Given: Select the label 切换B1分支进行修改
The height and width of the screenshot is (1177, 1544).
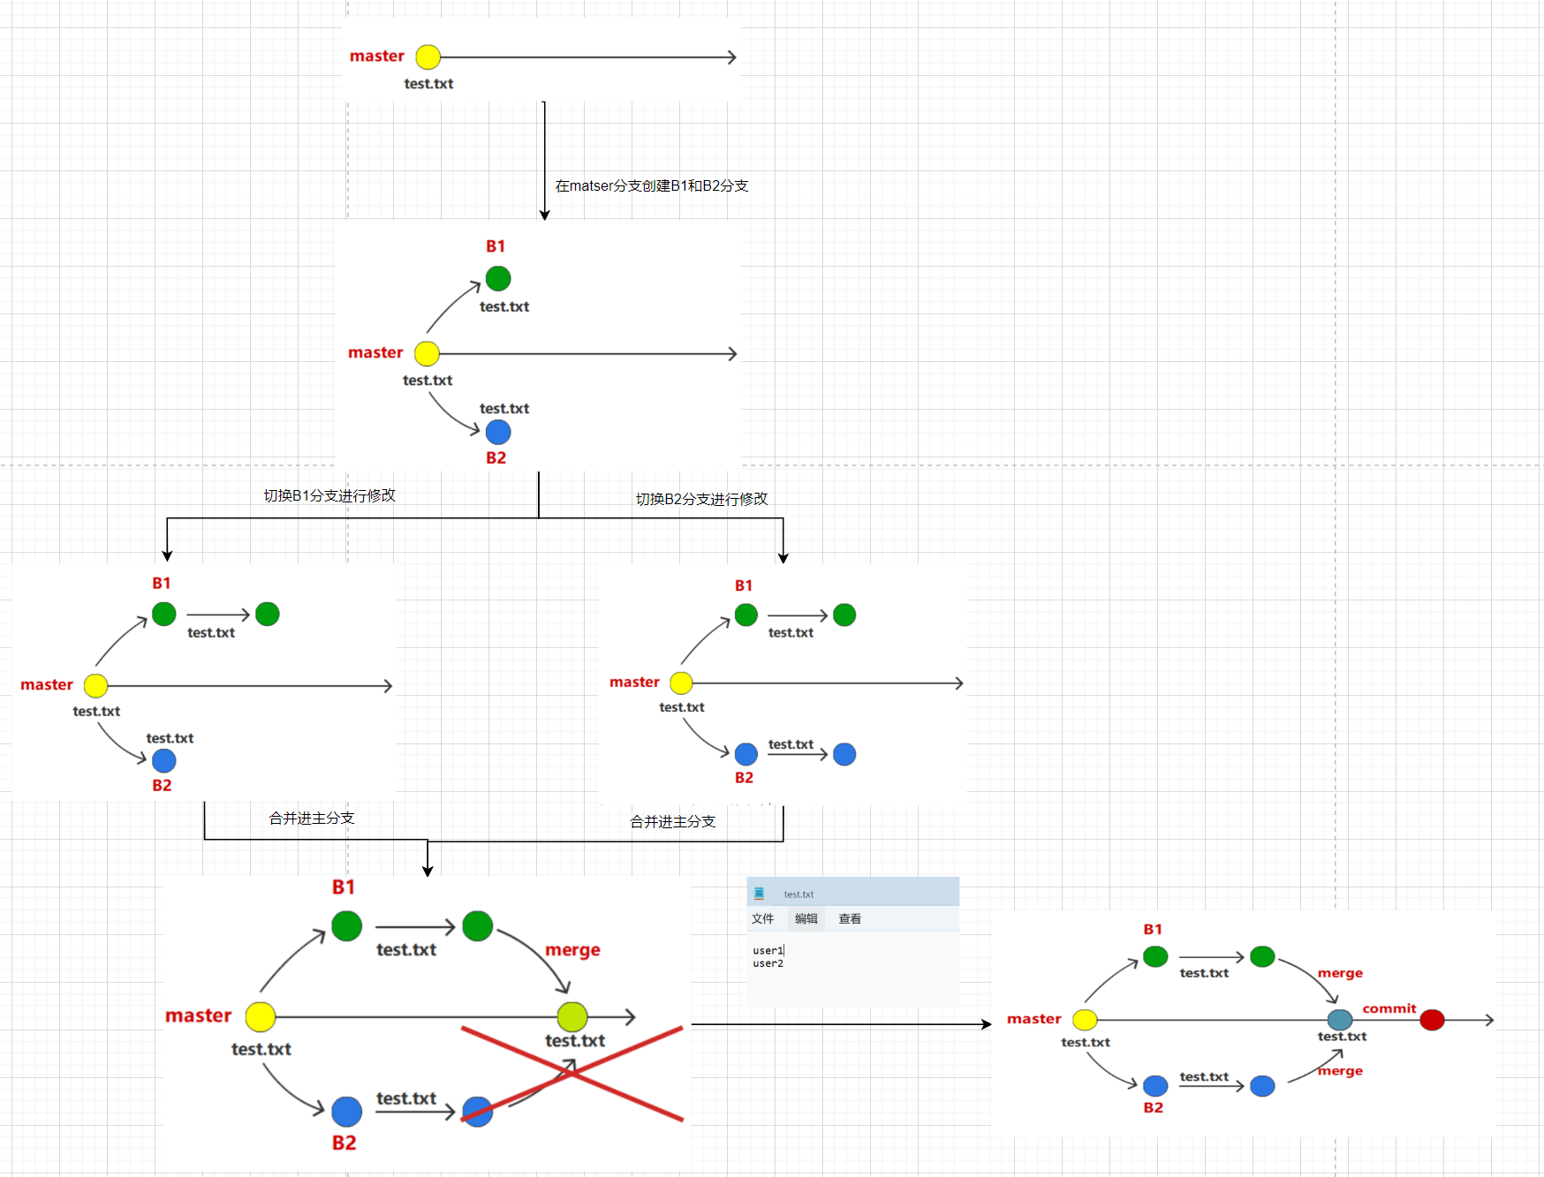Looking at the screenshot, I should pyautogui.click(x=329, y=495).
